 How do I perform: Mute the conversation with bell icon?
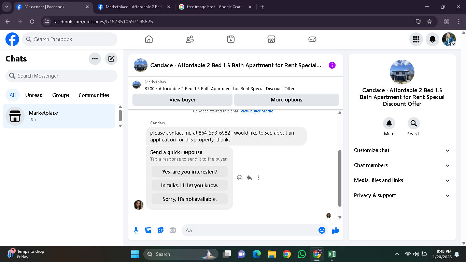(x=389, y=123)
